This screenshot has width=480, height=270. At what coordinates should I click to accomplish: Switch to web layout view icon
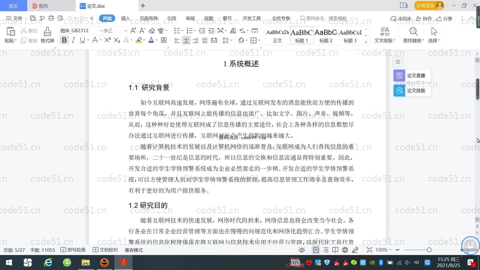345,250
